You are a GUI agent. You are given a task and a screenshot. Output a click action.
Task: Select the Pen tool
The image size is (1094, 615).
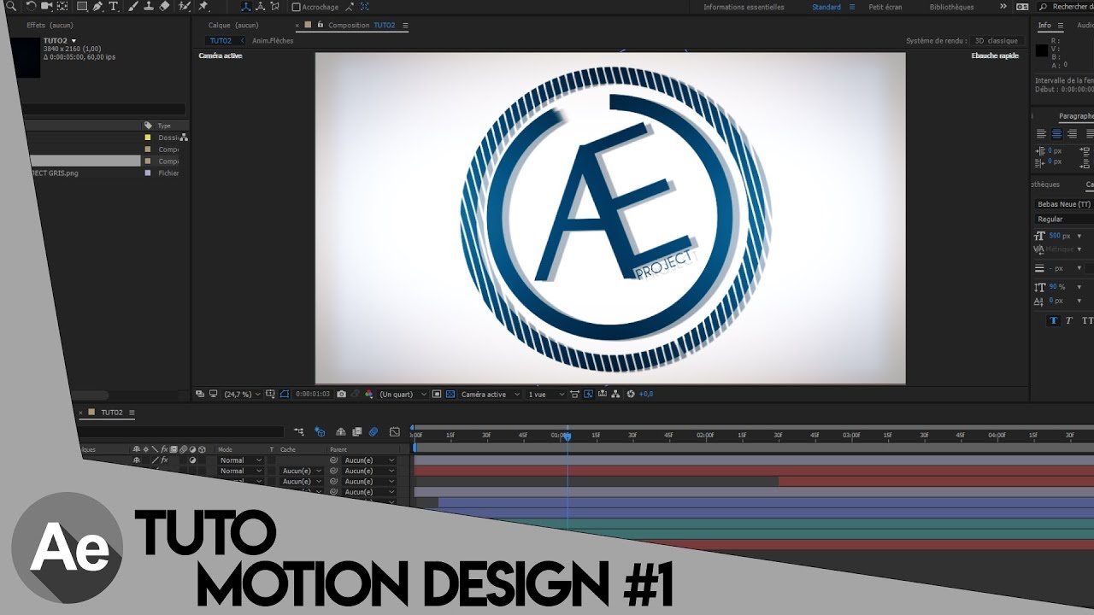click(97, 6)
